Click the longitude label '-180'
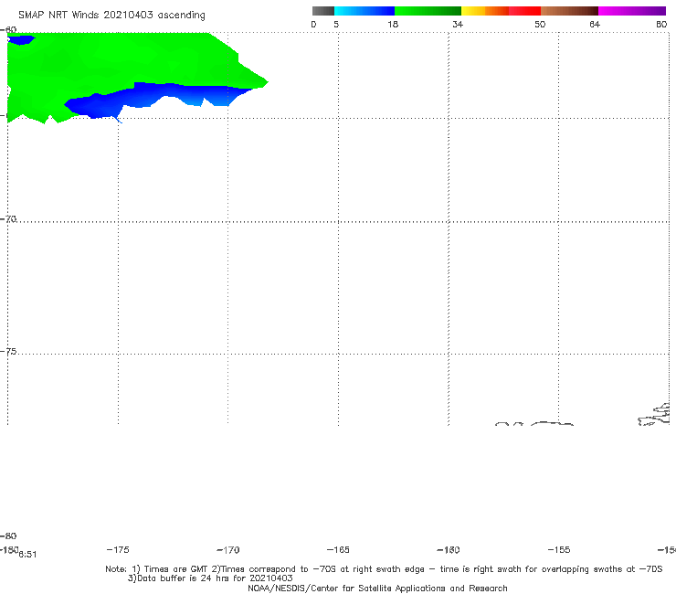 [x=9, y=549]
